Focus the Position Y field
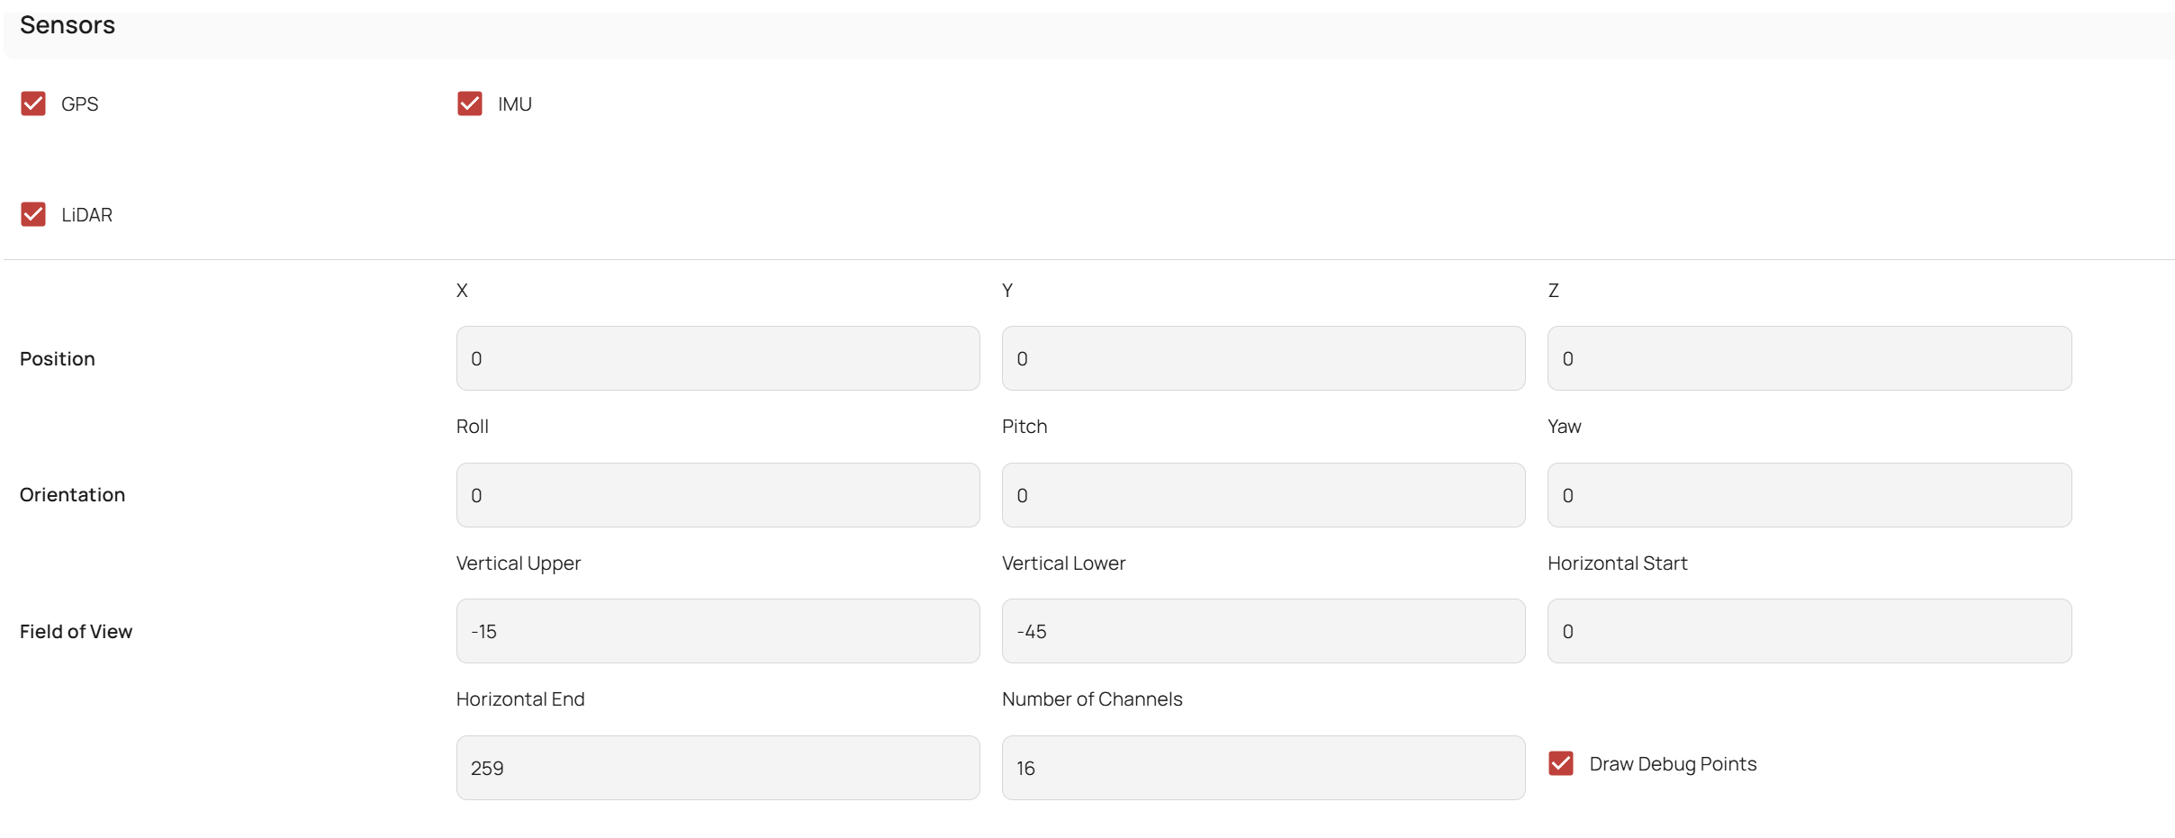Viewport: 2175px width, 838px height. [x=1263, y=358]
